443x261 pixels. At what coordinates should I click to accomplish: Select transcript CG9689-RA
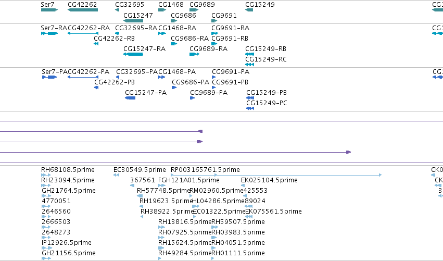pos(209,49)
